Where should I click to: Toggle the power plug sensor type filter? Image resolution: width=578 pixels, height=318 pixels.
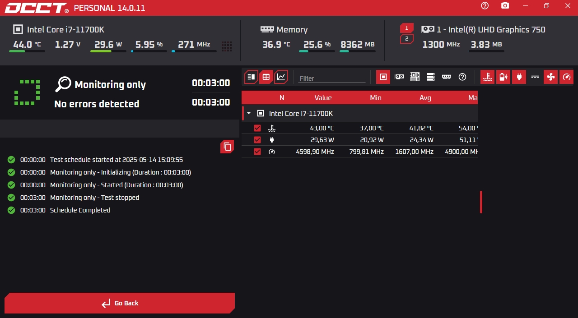click(519, 77)
